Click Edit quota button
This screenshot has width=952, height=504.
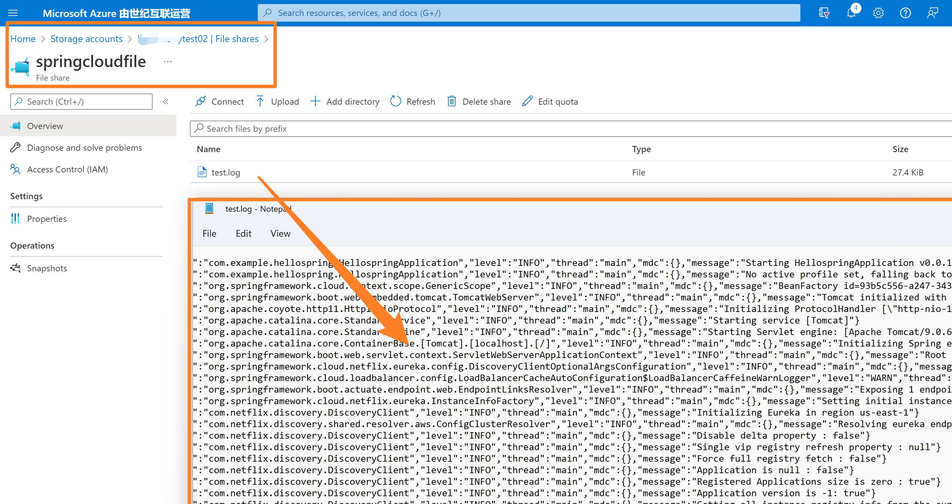(550, 102)
